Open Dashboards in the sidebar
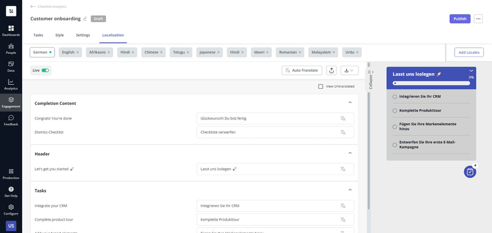The height and width of the screenshot is (233, 492). pyautogui.click(x=11, y=31)
